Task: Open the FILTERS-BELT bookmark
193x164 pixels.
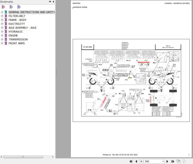Action: 17,16
